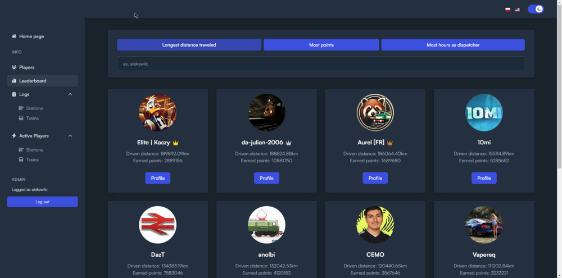The width and height of the screenshot is (562, 278).
Task: Click the Trains icon under Active Players
Action: click(x=21, y=159)
